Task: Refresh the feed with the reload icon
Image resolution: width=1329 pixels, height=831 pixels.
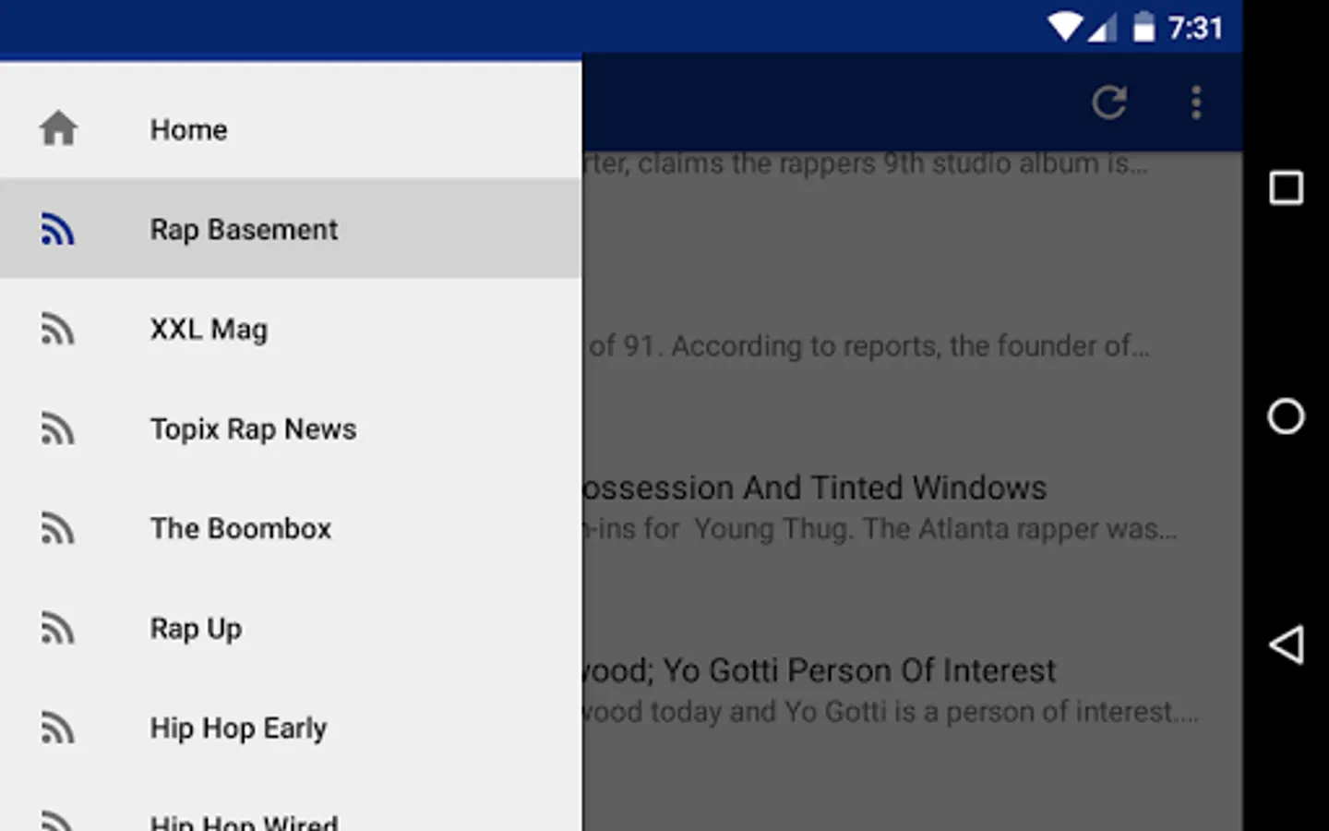Action: 1108,102
